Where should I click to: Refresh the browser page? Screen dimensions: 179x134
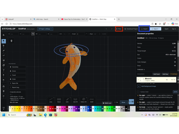[x=7, y=24]
